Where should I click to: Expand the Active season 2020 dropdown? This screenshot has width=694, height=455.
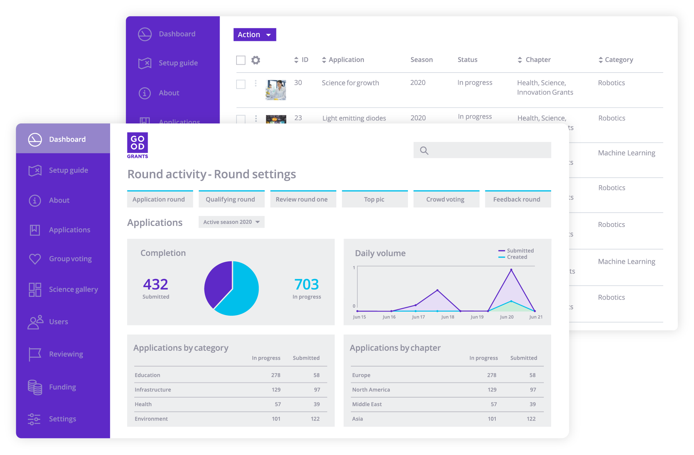point(231,222)
